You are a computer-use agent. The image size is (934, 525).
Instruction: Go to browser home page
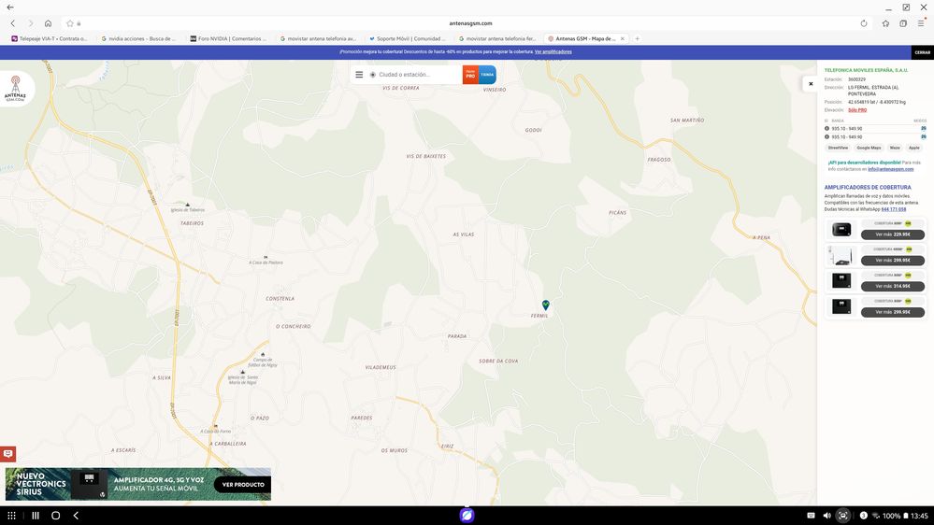[x=48, y=23]
